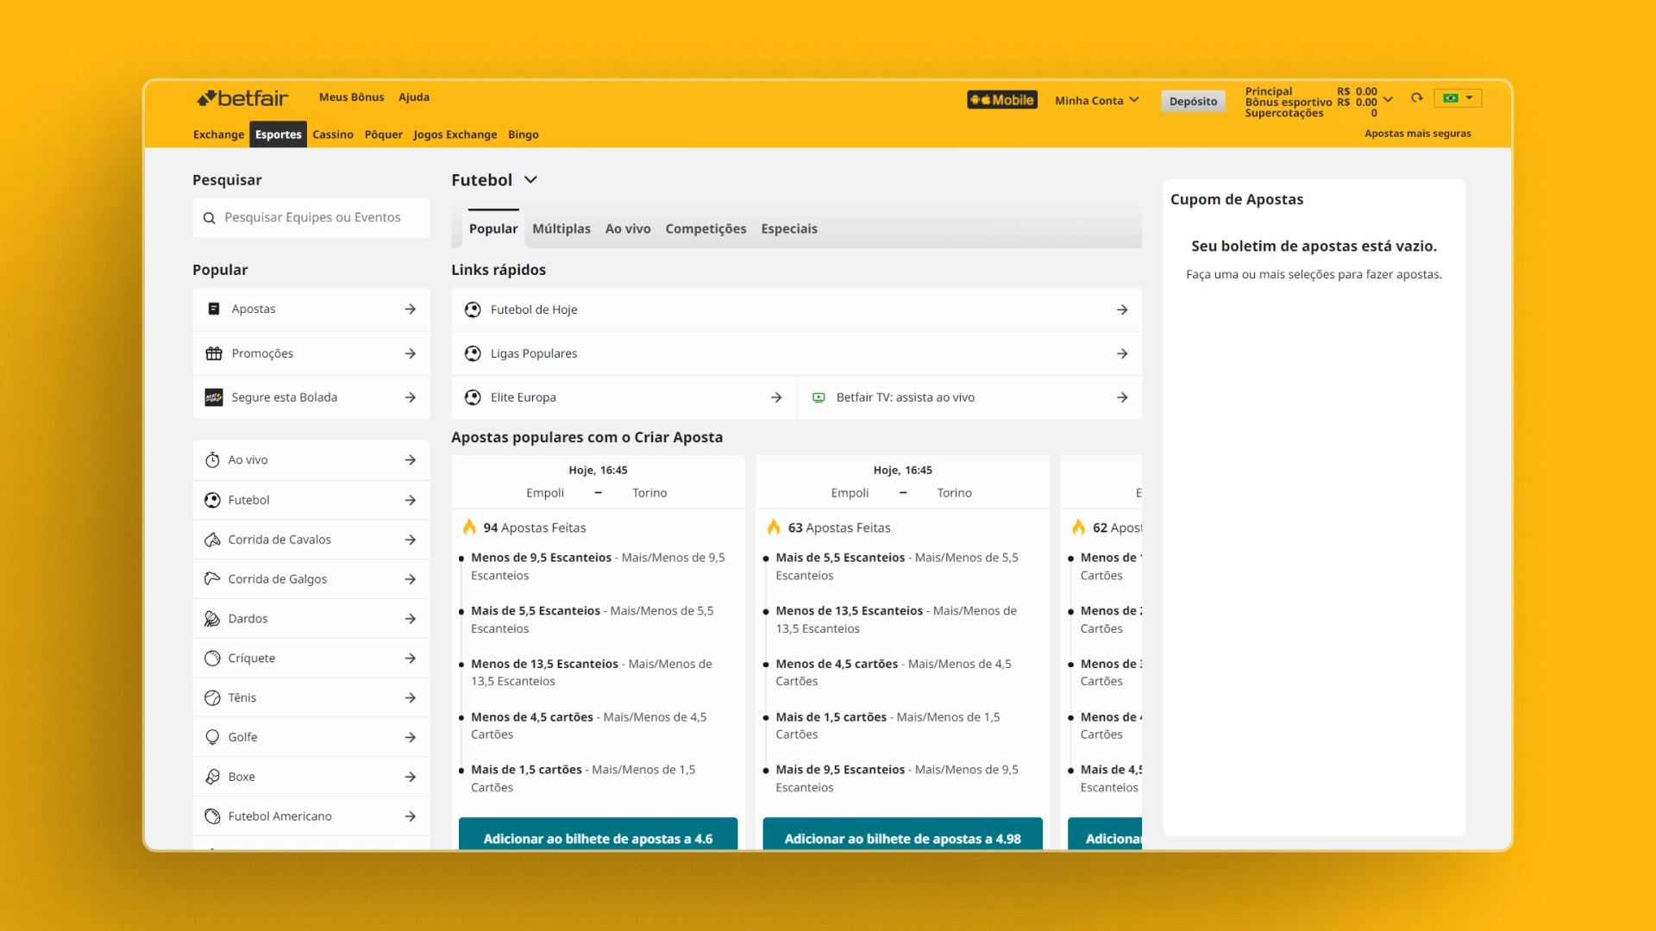Image resolution: width=1656 pixels, height=931 pixels.
Task: Click the arrow on Futebol de Hoje row
Action: pyautogui.click(x=1122, y=309)
